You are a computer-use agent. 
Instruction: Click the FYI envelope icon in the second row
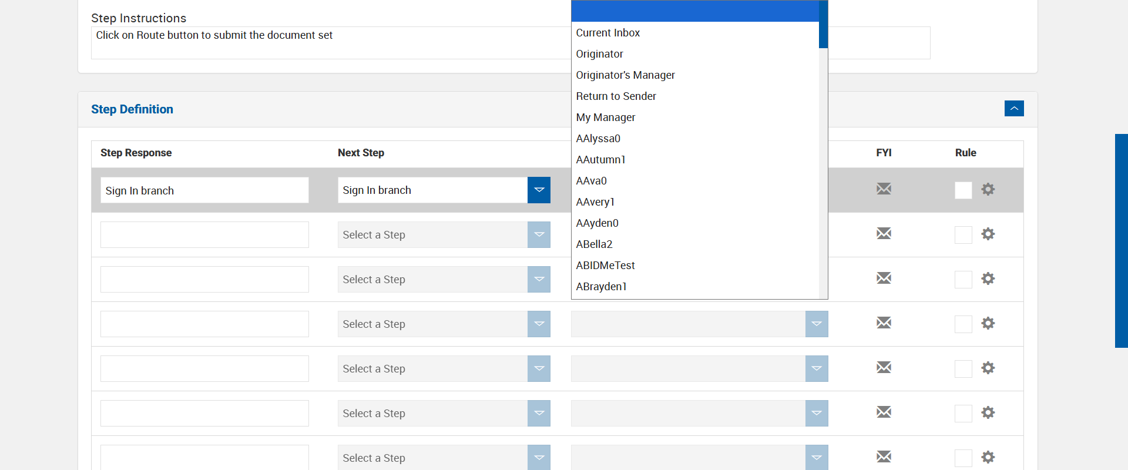(884, 234)
